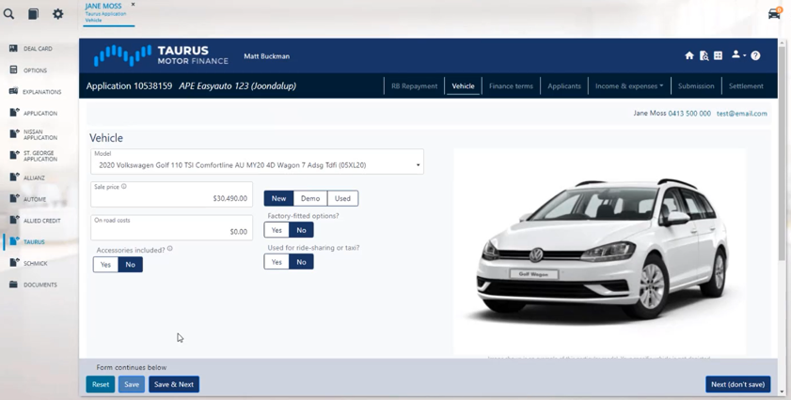Set Factory-fitted options to Yes
Image resolution: width=791 pixels, height=400 pixels.
(x=277, y=230)
